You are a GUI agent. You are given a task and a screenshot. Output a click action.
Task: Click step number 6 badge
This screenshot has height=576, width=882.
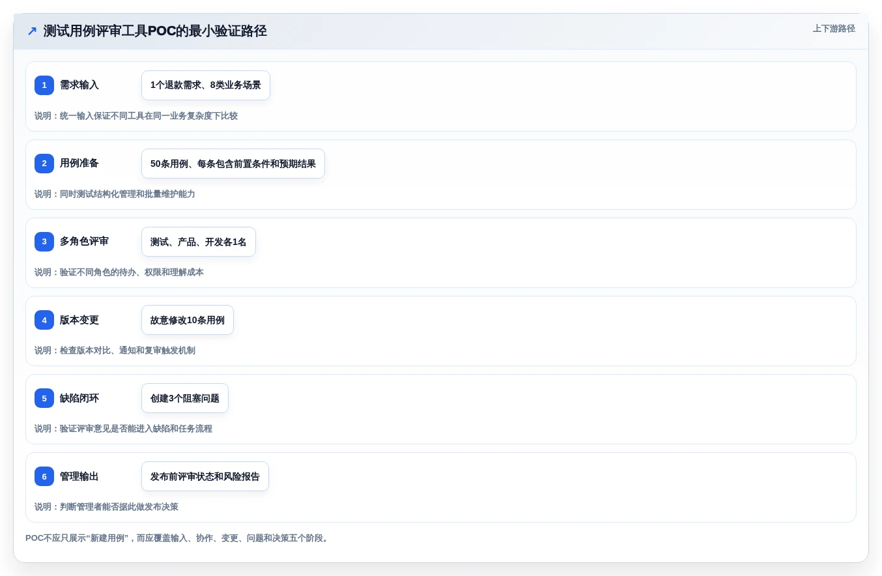(44, 476)
